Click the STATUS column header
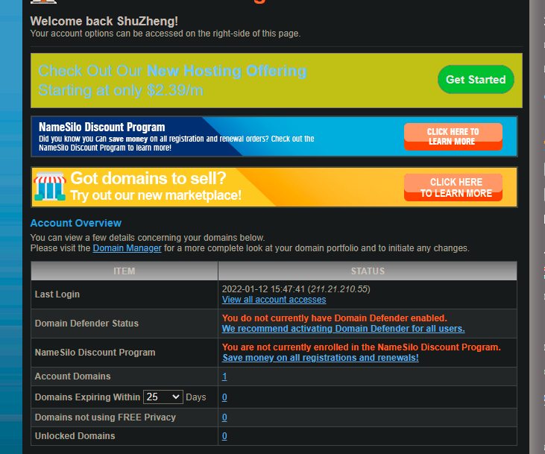 coord(368,271)
